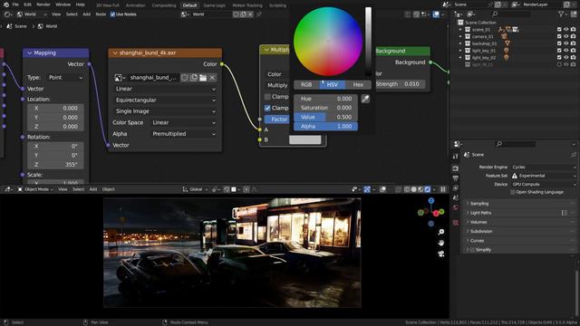The width and height of the screenshot is (580, 326).
Task: Click the color wheel picker
Action: 328,42
